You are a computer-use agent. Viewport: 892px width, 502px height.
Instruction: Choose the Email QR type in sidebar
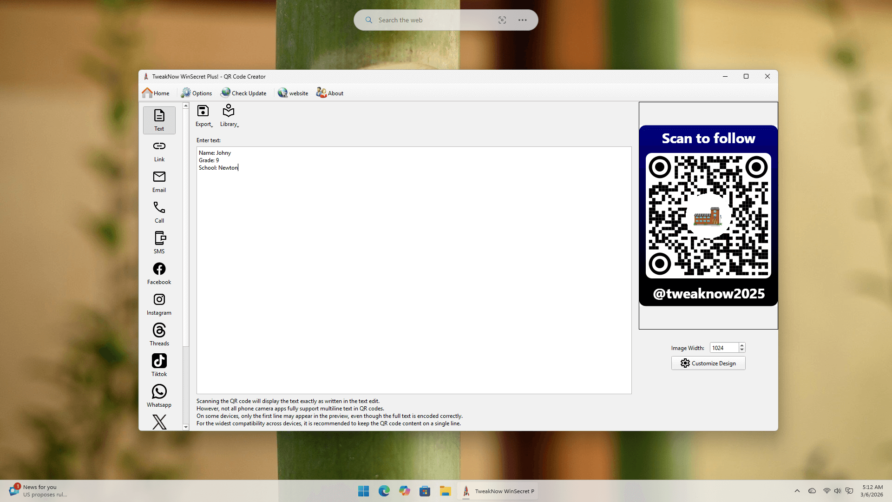point(159,181)
